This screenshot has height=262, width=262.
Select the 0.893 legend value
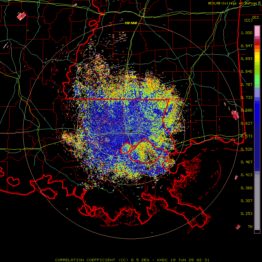point(247,59)
